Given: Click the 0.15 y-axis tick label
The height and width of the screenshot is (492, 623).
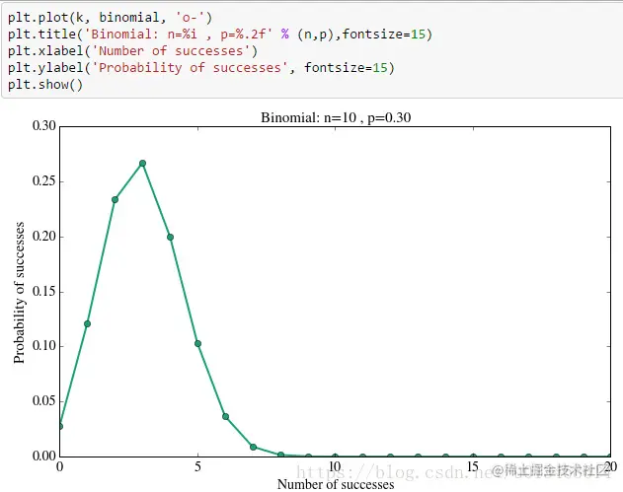Looking at the screenshot, I should [44, 291].
